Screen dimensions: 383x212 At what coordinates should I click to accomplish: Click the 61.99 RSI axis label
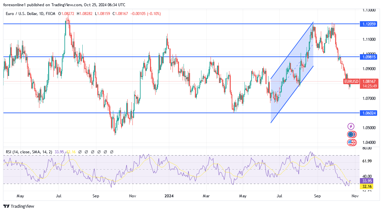pos(367,161)
